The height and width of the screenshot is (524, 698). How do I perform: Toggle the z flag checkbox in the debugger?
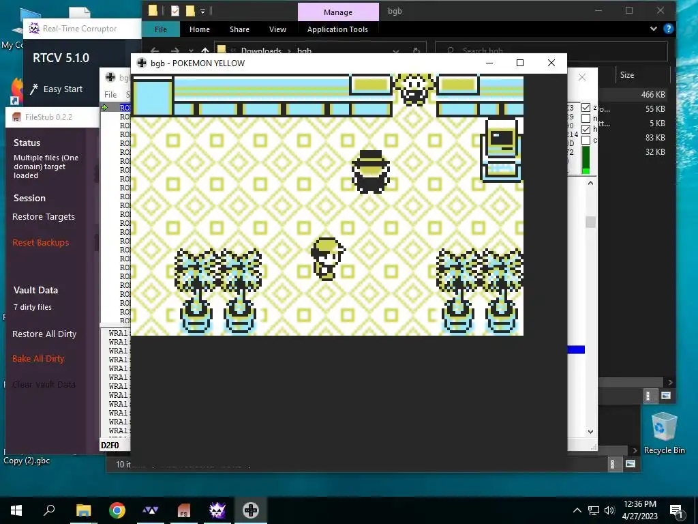click(586, 107)
